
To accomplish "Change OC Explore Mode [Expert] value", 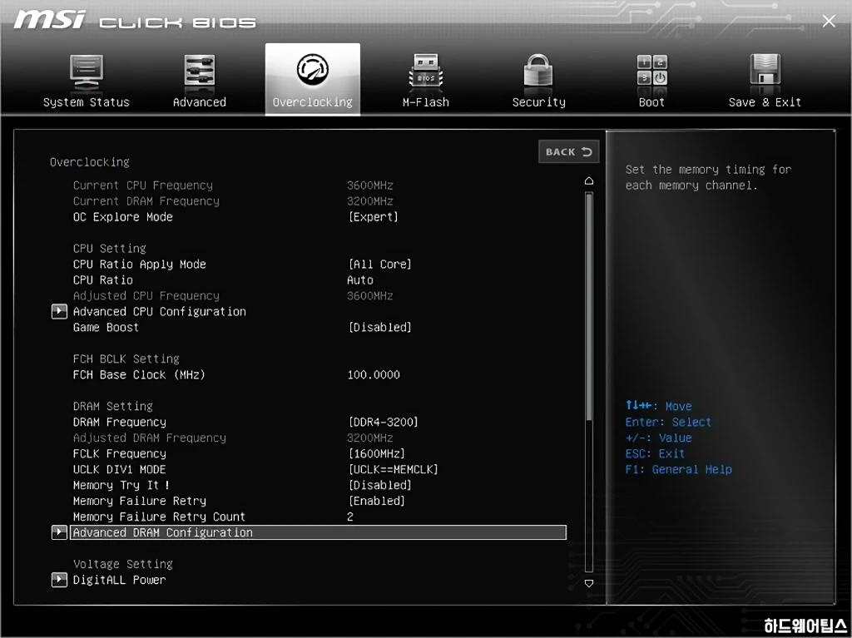I will 373,217.
